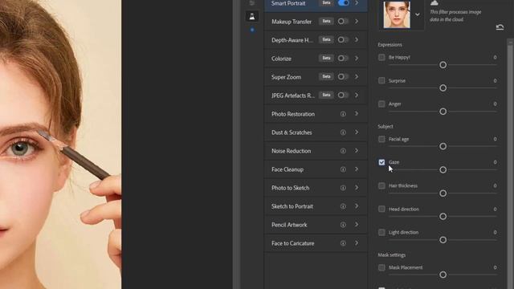Click the Mask Placement slider handle
This screenshot has width=514, height=289.
443,275
